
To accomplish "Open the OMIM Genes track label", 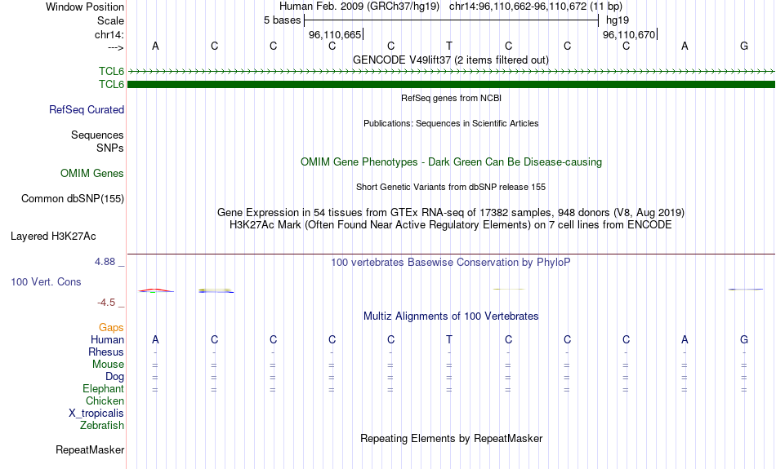I will [x=91, y=174].
